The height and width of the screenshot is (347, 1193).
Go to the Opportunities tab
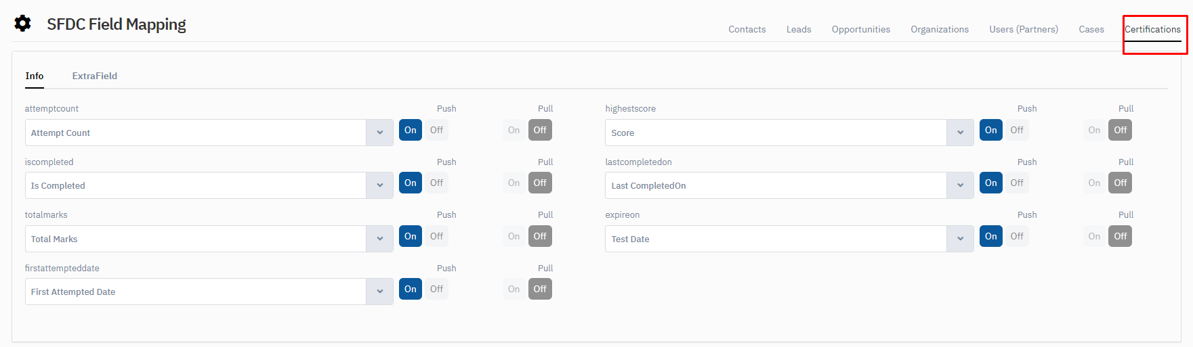click(x=861, y=29)
